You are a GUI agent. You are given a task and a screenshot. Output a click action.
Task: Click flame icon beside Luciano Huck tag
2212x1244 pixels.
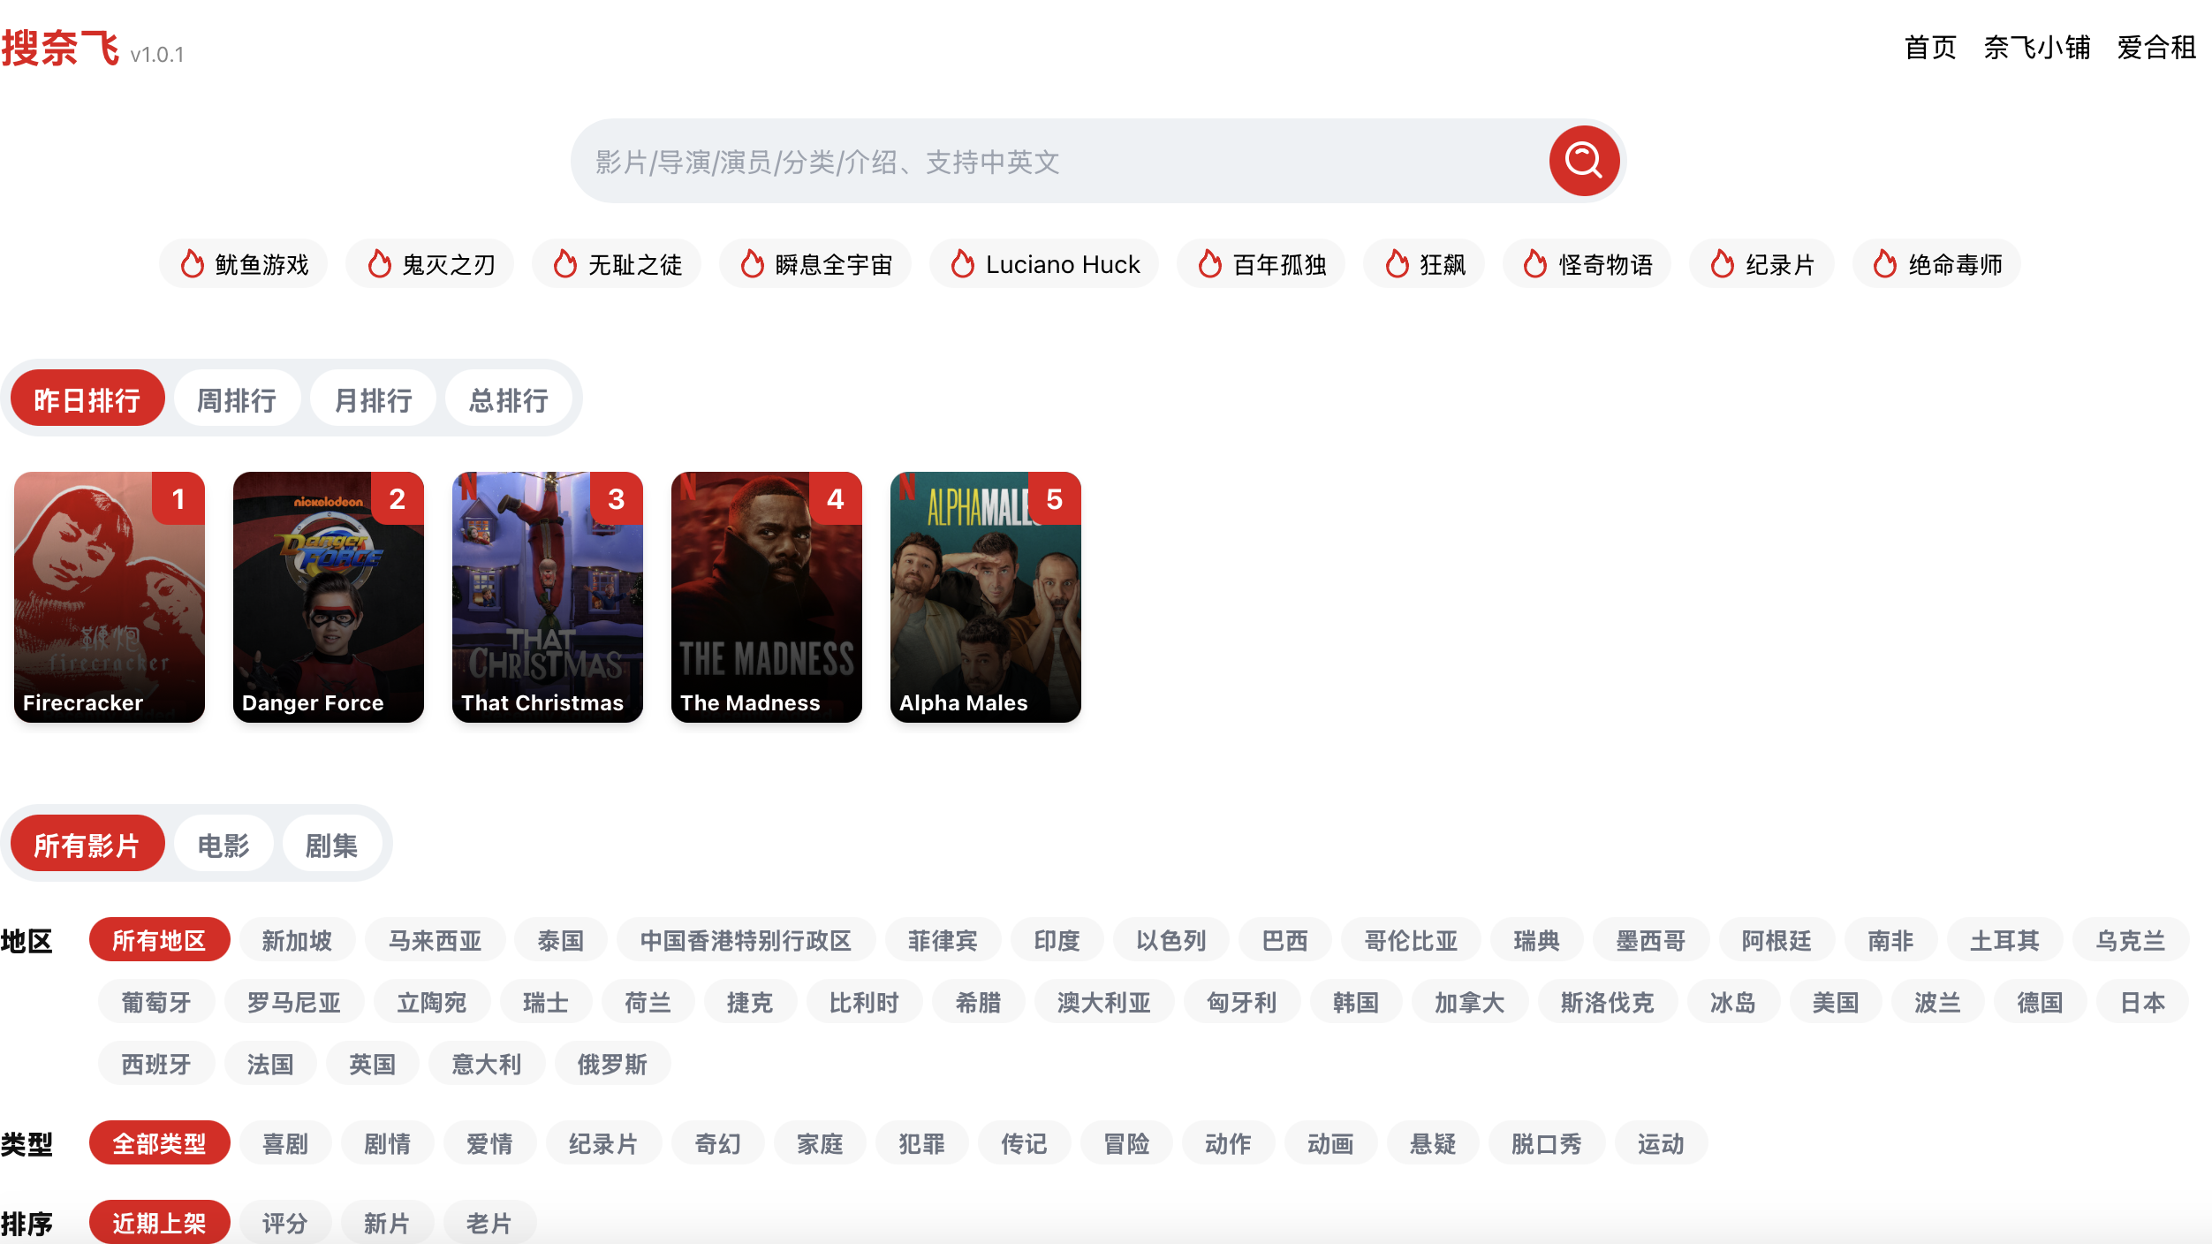[962, 264]
